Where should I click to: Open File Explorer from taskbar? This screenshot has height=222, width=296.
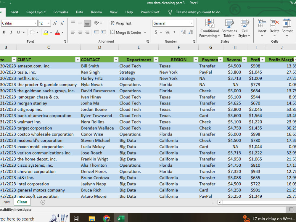[x=92, y=219]
